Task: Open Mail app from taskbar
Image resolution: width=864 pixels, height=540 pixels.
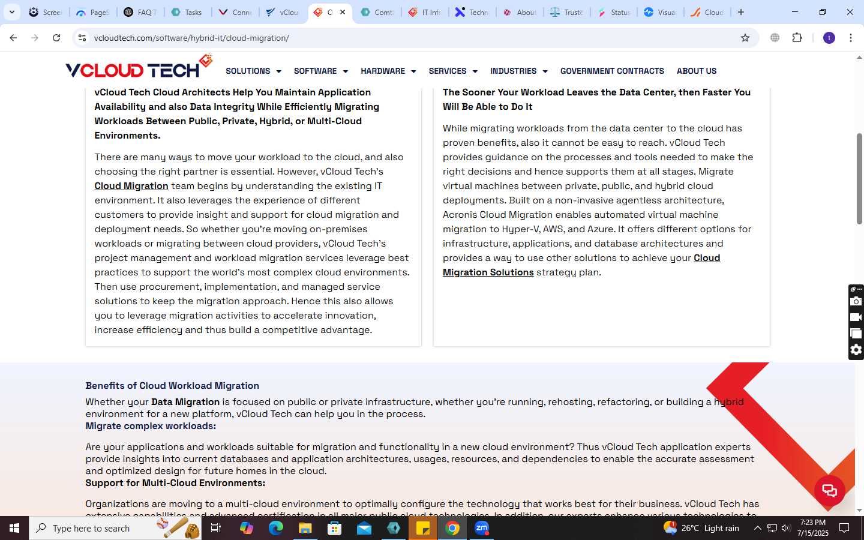Action: pos(364,528)
